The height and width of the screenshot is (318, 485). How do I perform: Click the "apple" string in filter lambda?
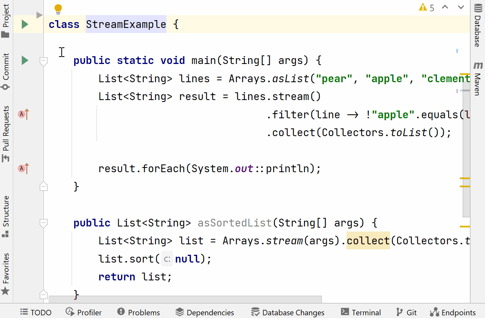tap(393, 115)
